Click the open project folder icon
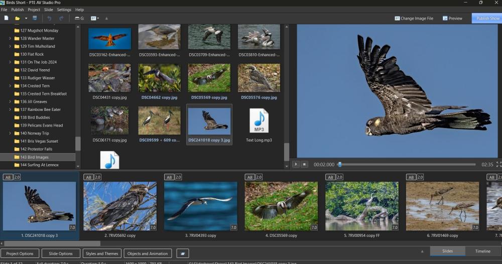 pyautogui.click(x=17, y=18)
